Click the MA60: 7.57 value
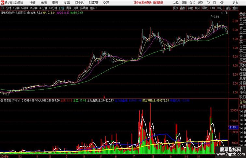 click(x=77, y=13)
